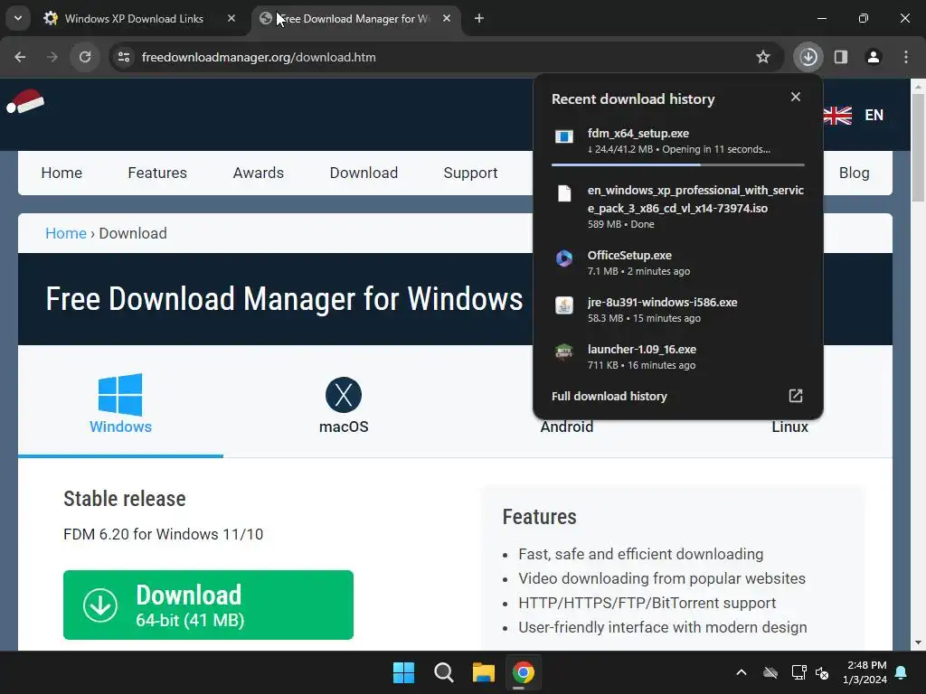This screenshot has width=926, height=694.
Task: Open the tab search dropdown arrow
Action: pos(18,18)
